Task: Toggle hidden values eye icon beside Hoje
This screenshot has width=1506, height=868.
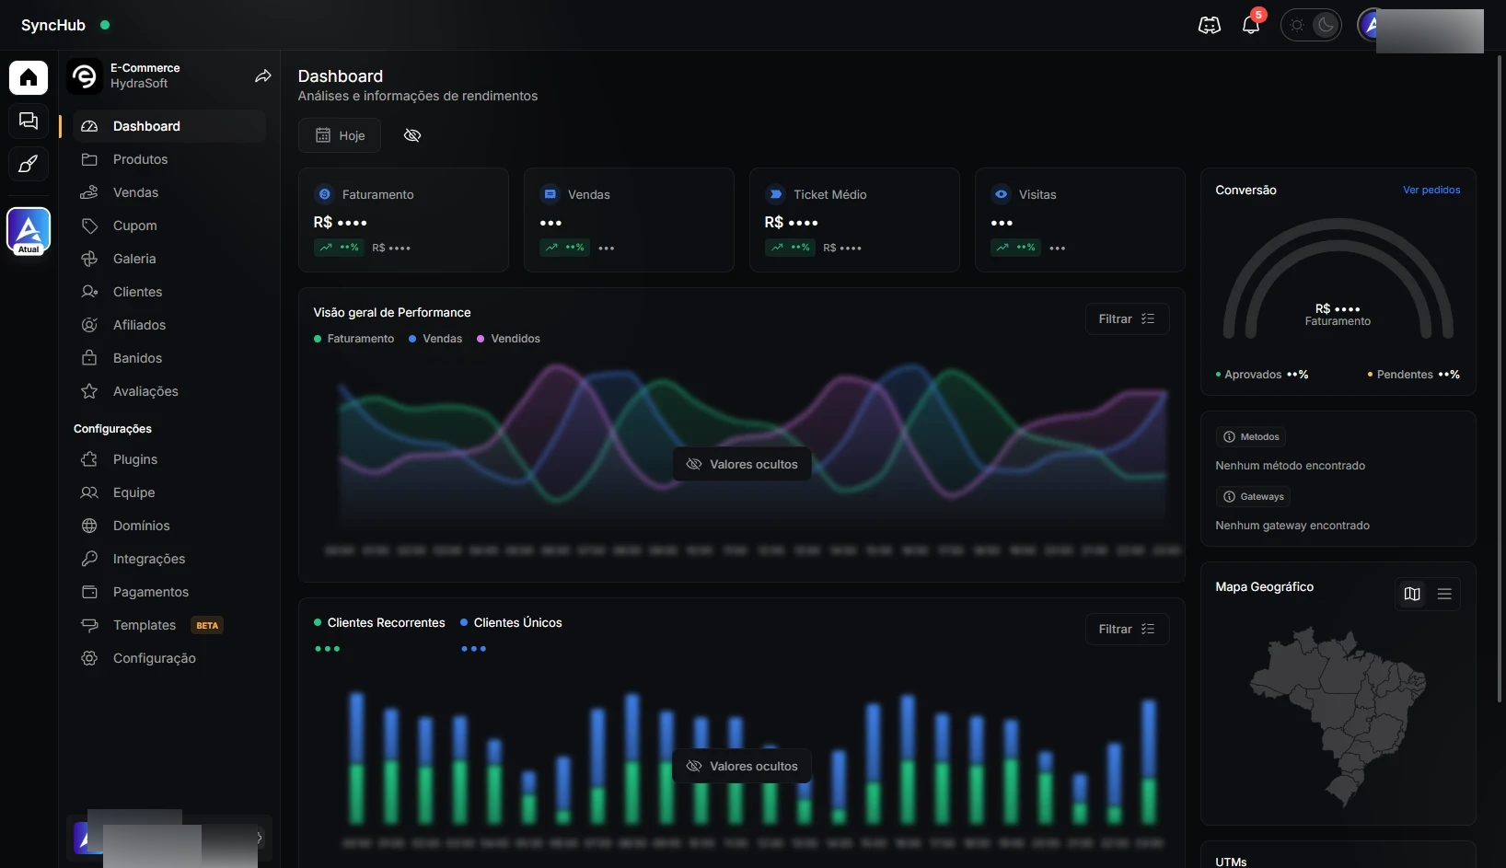Action: pos(412,135)
